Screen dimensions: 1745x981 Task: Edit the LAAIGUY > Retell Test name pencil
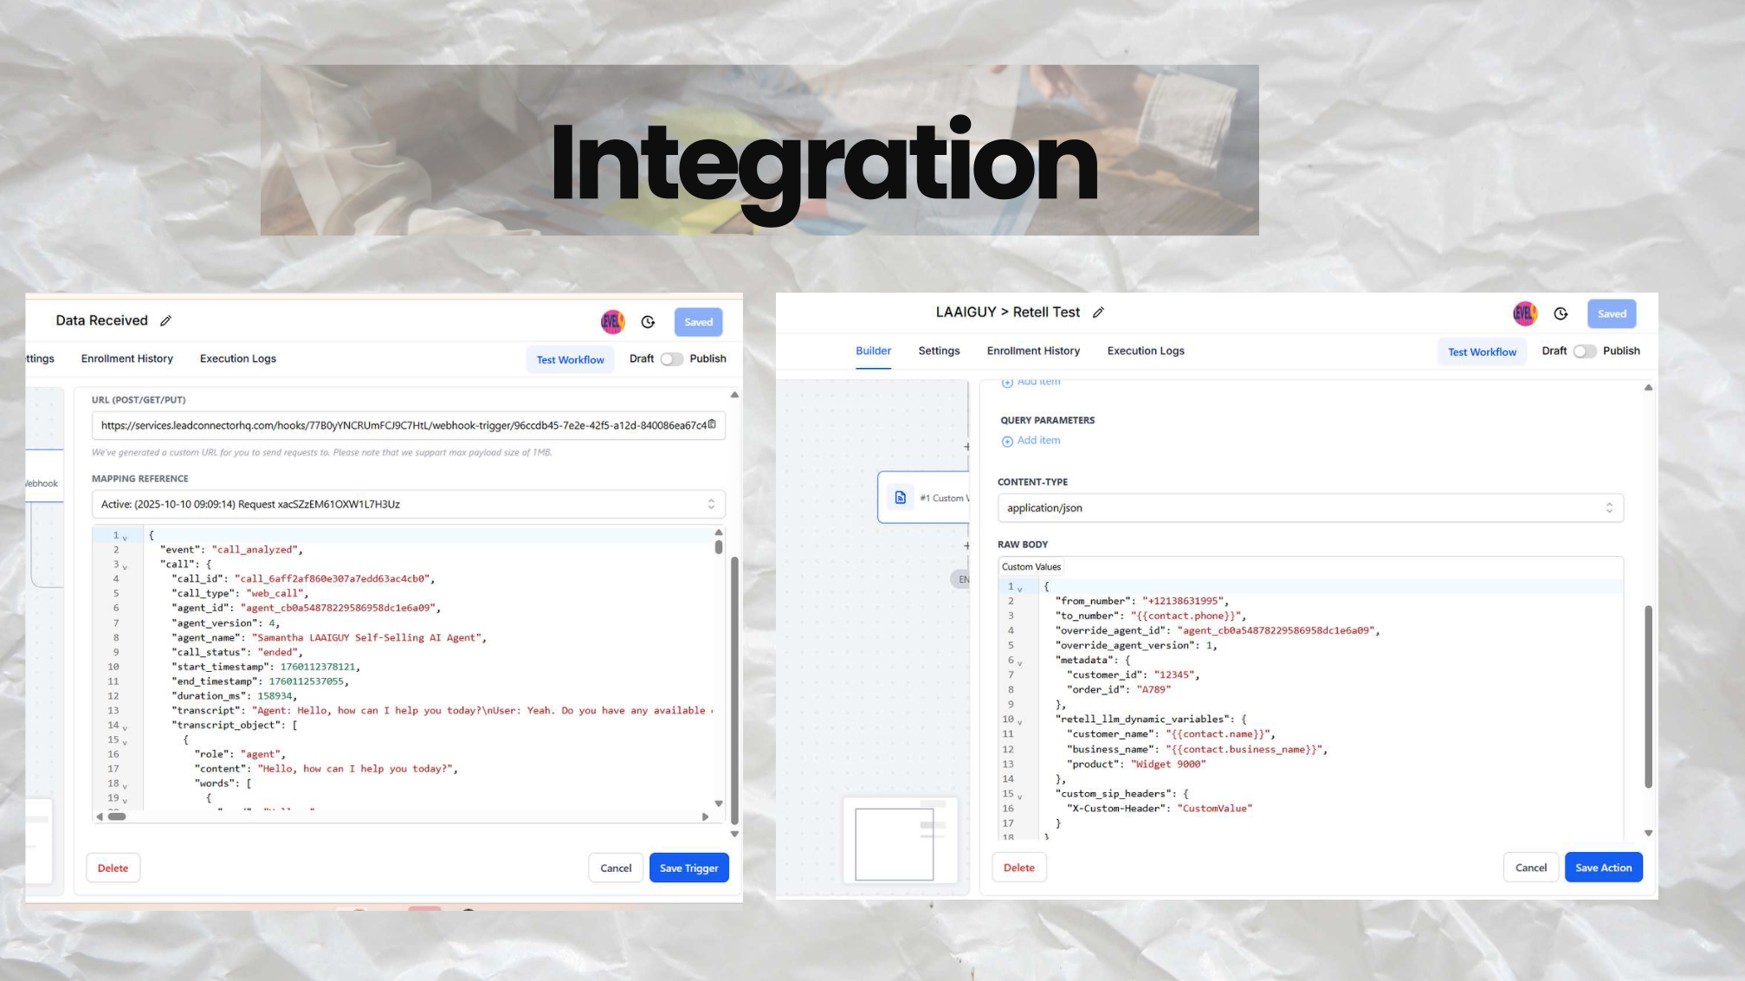(x=1098, y=313)
